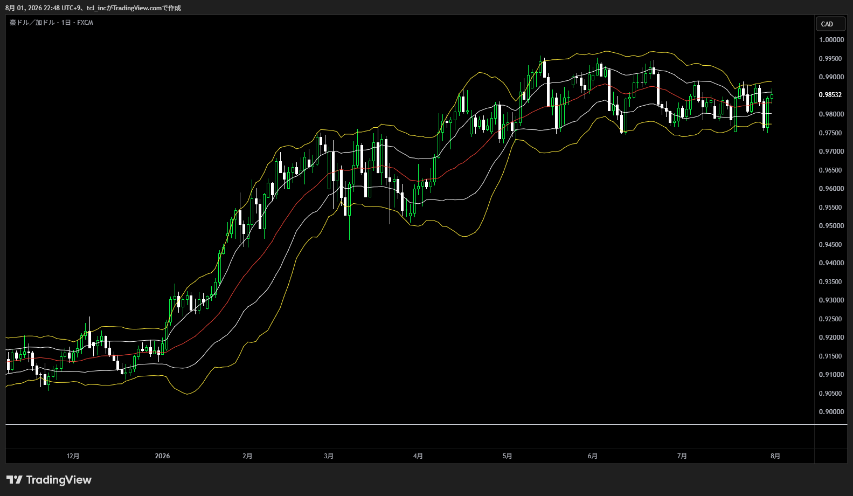Click the 0.90000 price axis label
Viewport: 853px width, 496px height.
point(831,412)
